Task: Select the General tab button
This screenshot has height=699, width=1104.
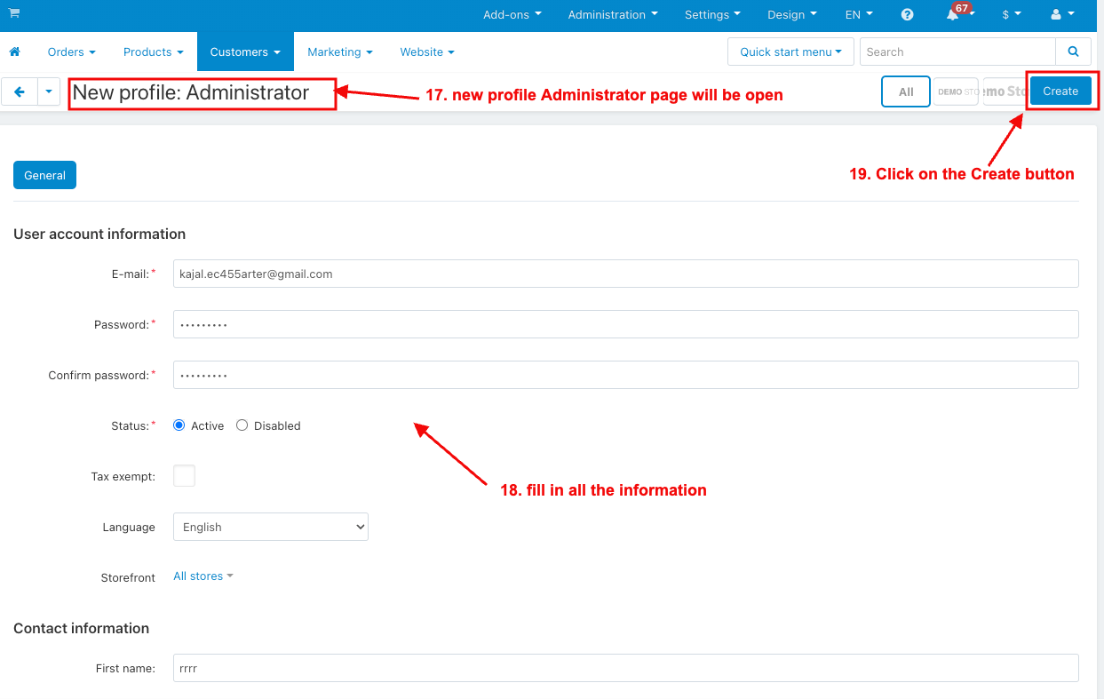Action: [44, 175]
